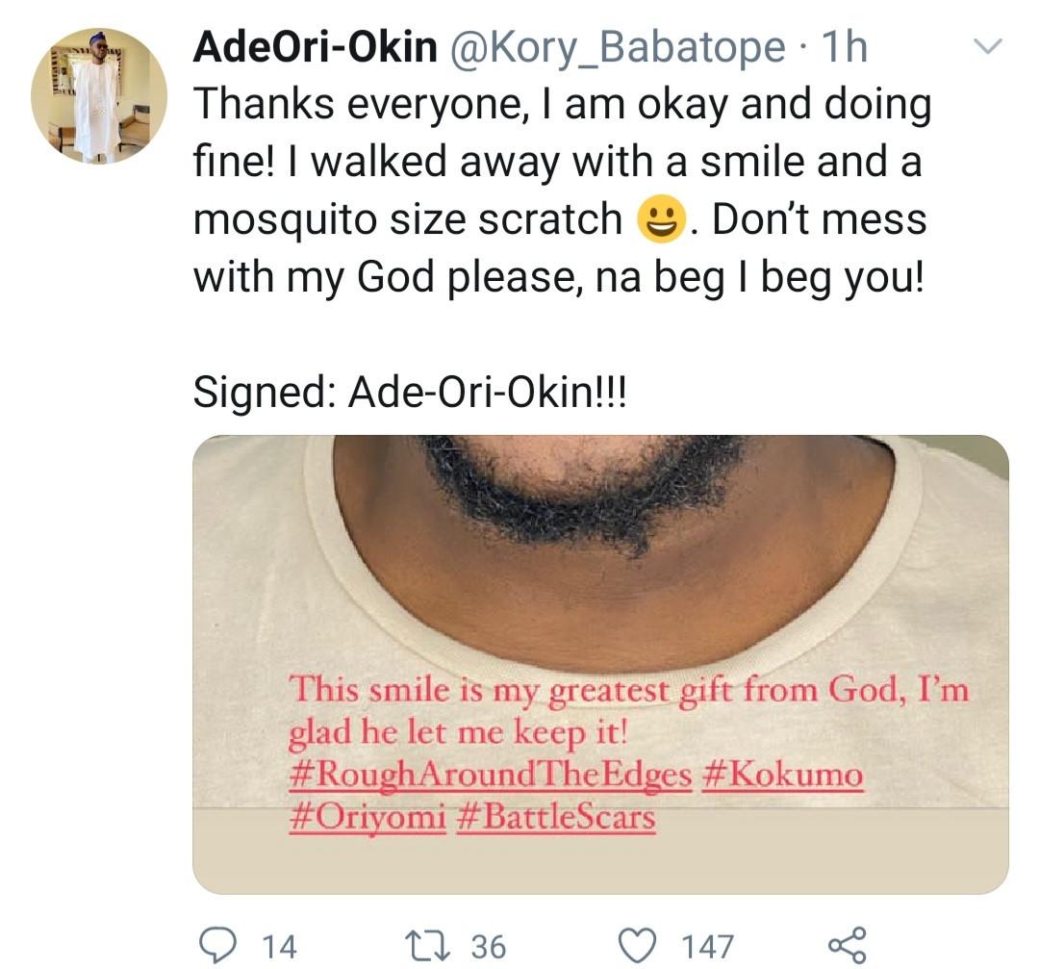1039x969 pixels.
Task: Tap the #RoughAroundTheEdges hashtag
Action: point(491,776)
